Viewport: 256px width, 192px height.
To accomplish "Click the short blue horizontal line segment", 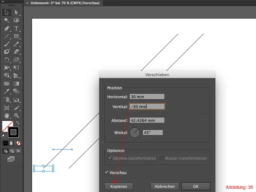I will (62, 149).
